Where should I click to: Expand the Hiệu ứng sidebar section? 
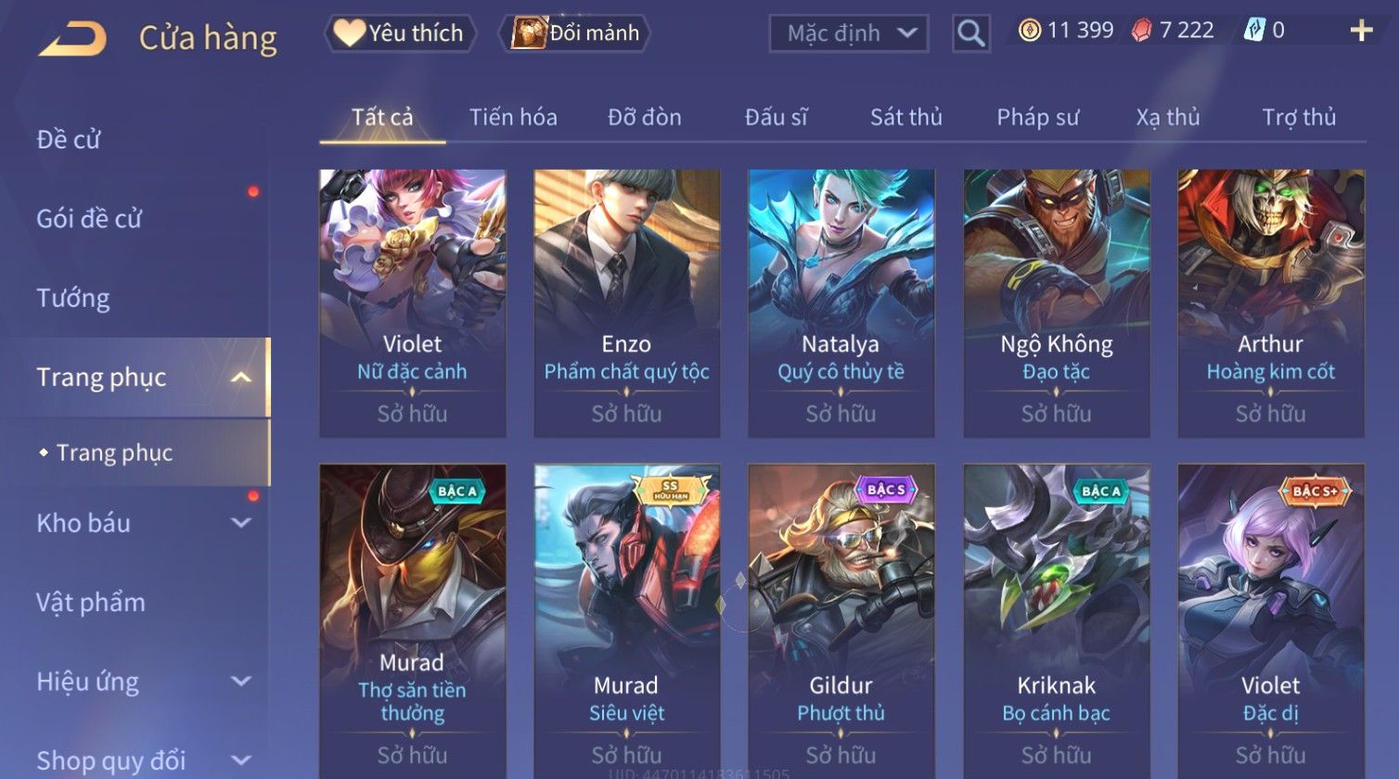pyautogui.click(x=241, y=682)
